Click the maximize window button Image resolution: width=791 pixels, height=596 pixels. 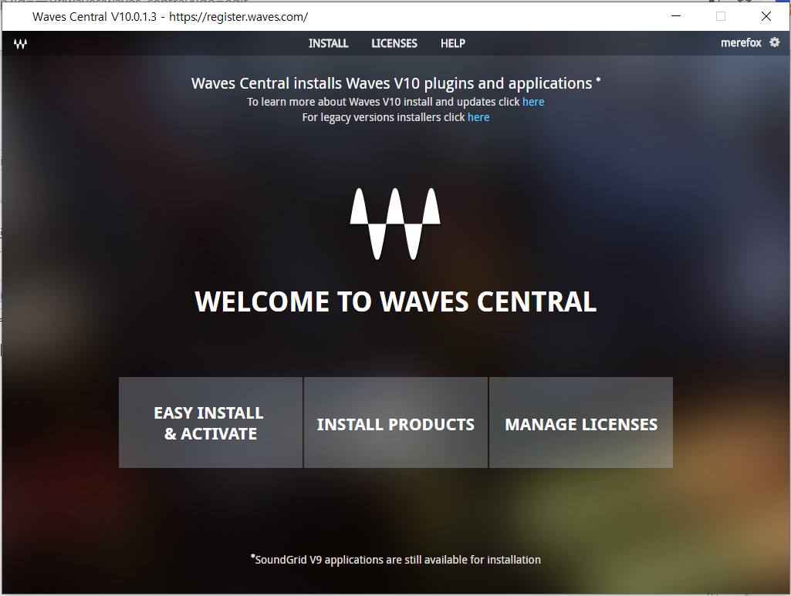pos(721,16)
